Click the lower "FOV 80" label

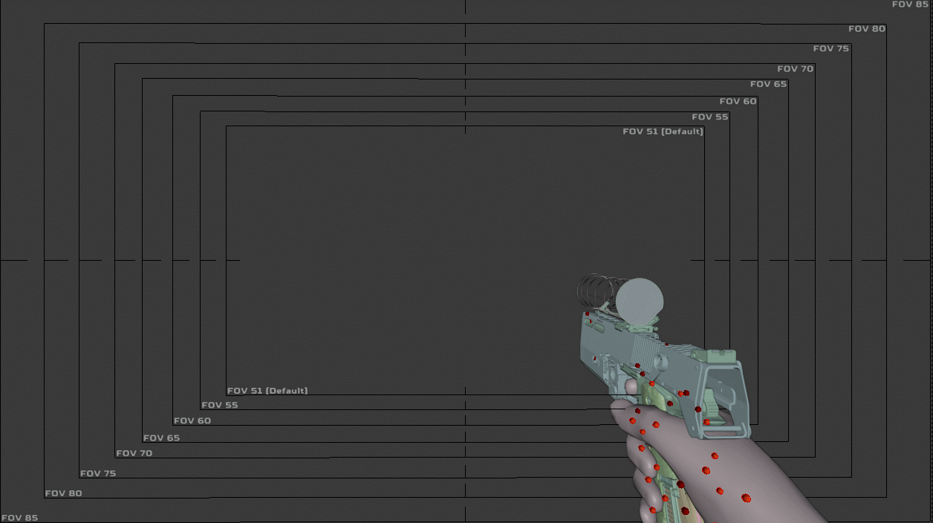point(63,493)
